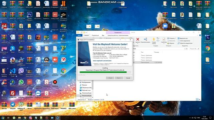
Task: Click the Viber icon on the taskbar
Action: click(x=30, y=118)
